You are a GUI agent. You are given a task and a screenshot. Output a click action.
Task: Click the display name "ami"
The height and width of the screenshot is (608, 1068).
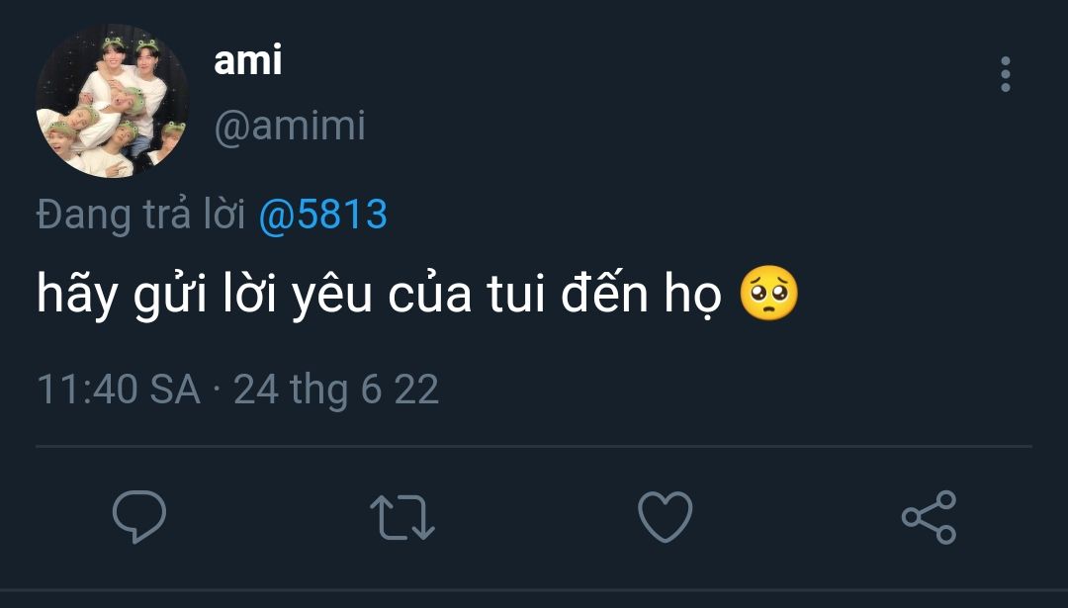coord(247,61)
